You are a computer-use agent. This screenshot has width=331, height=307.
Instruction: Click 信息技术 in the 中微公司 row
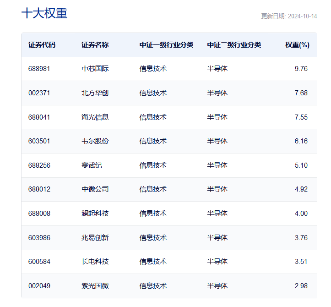[153, 189]
